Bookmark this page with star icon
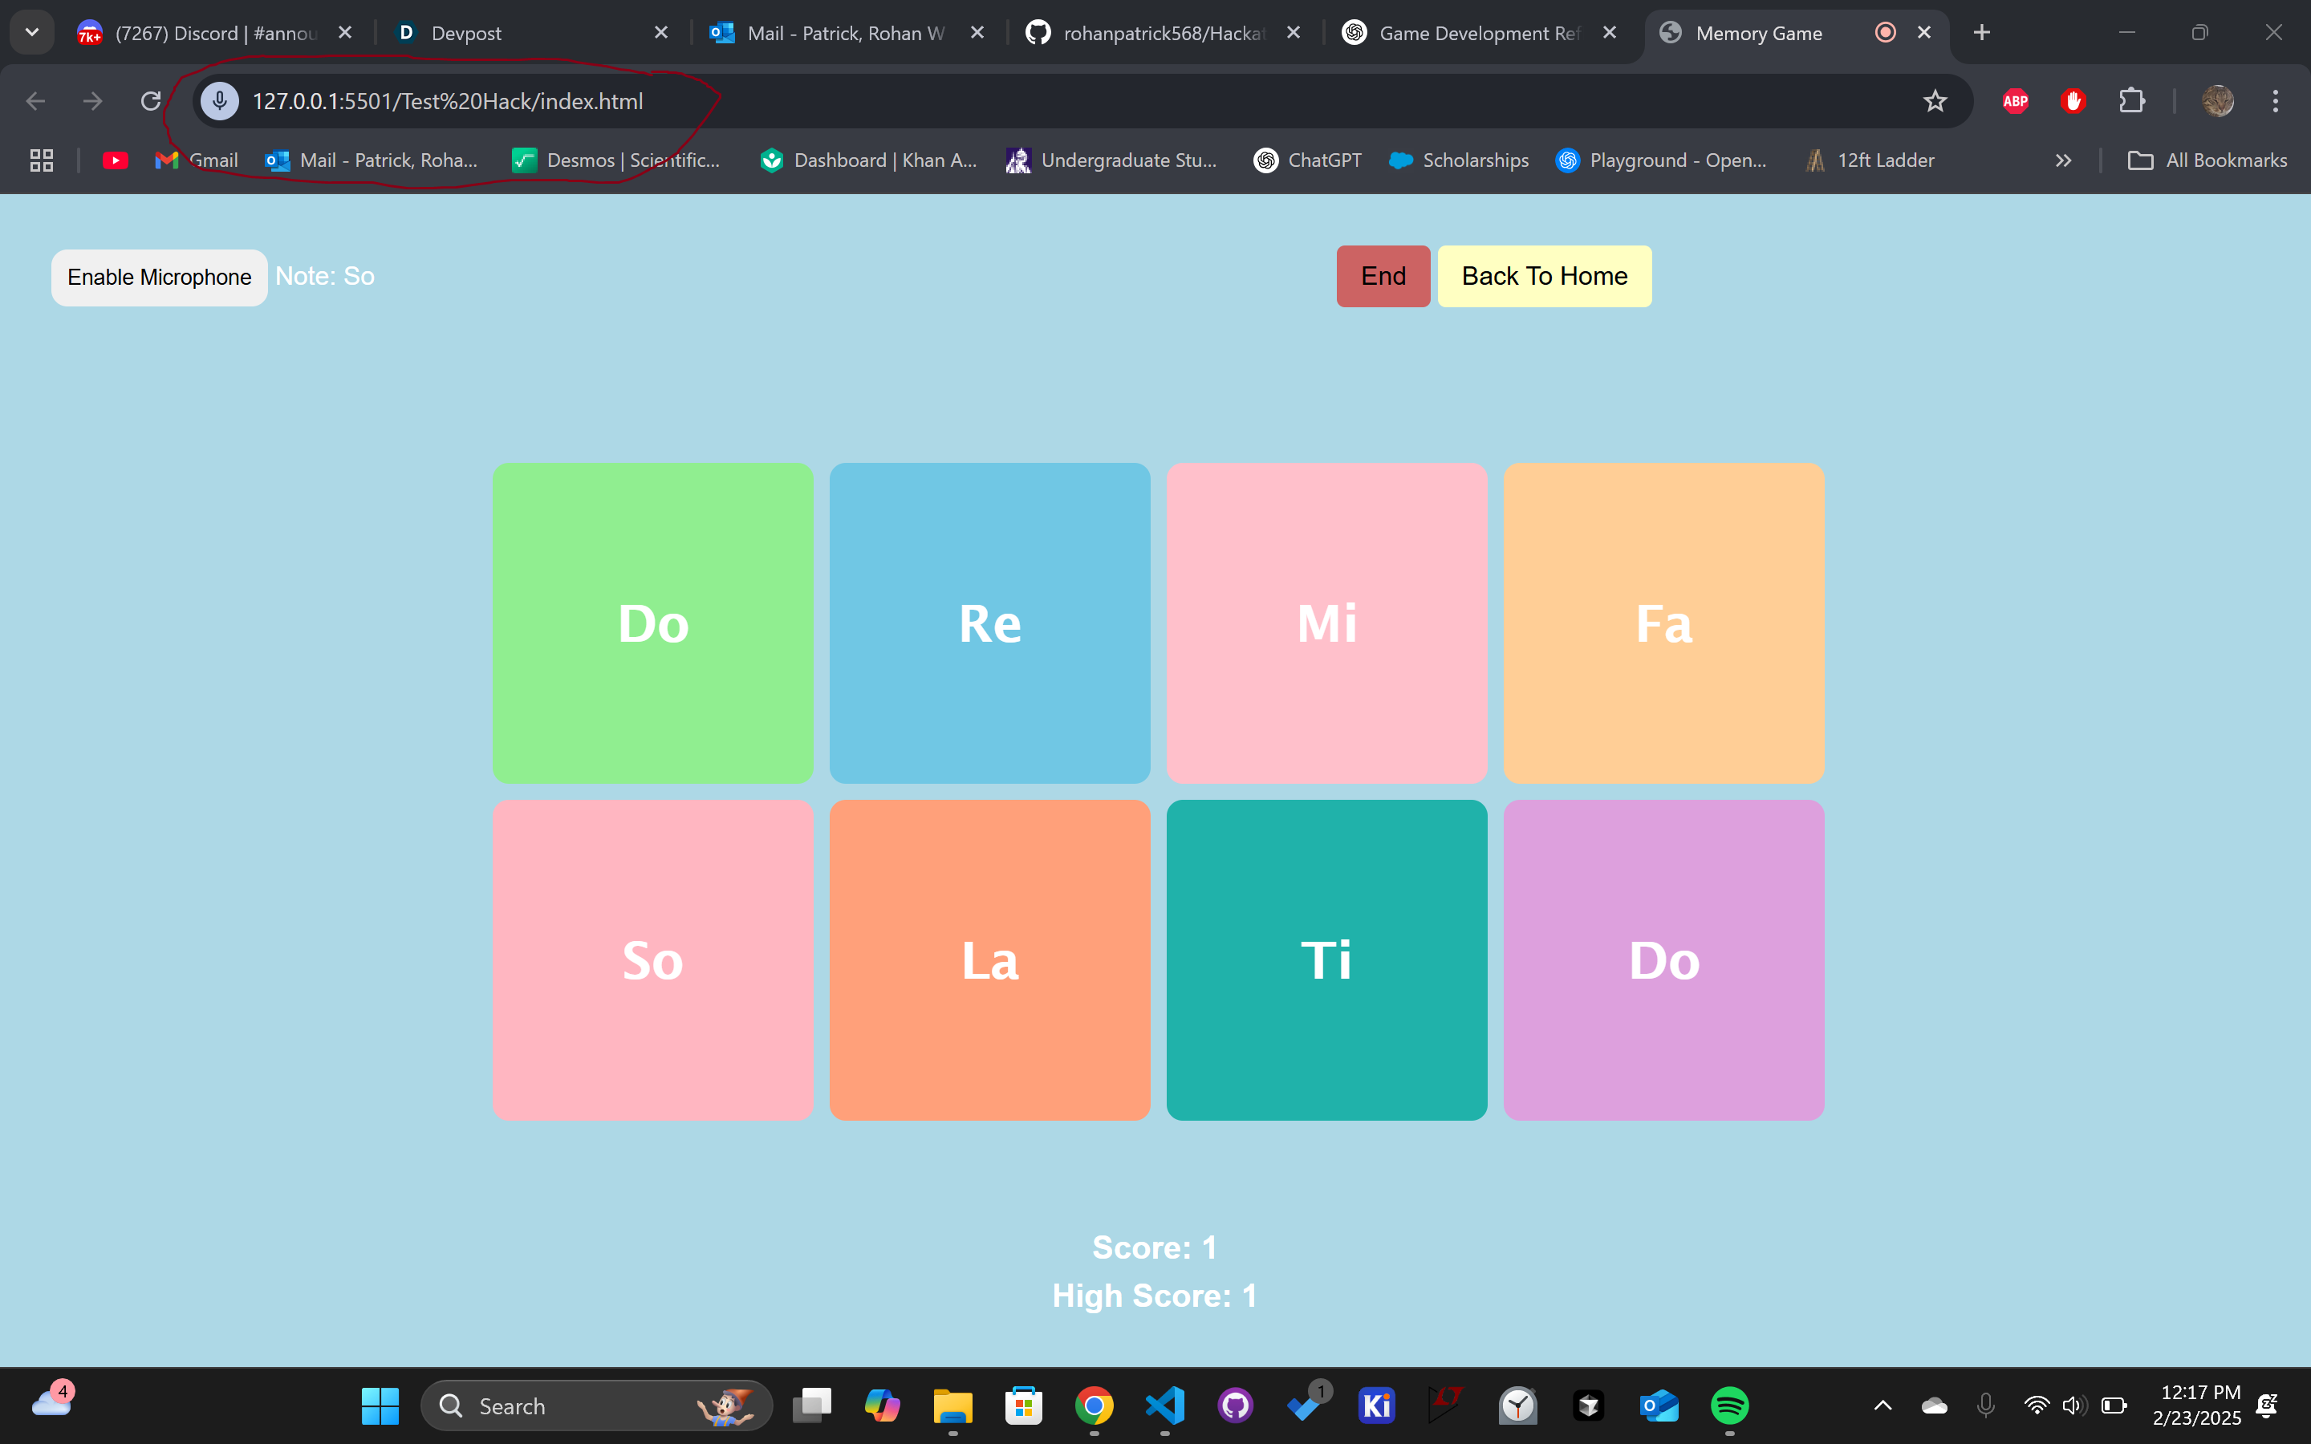 [x=1935, y=101]
